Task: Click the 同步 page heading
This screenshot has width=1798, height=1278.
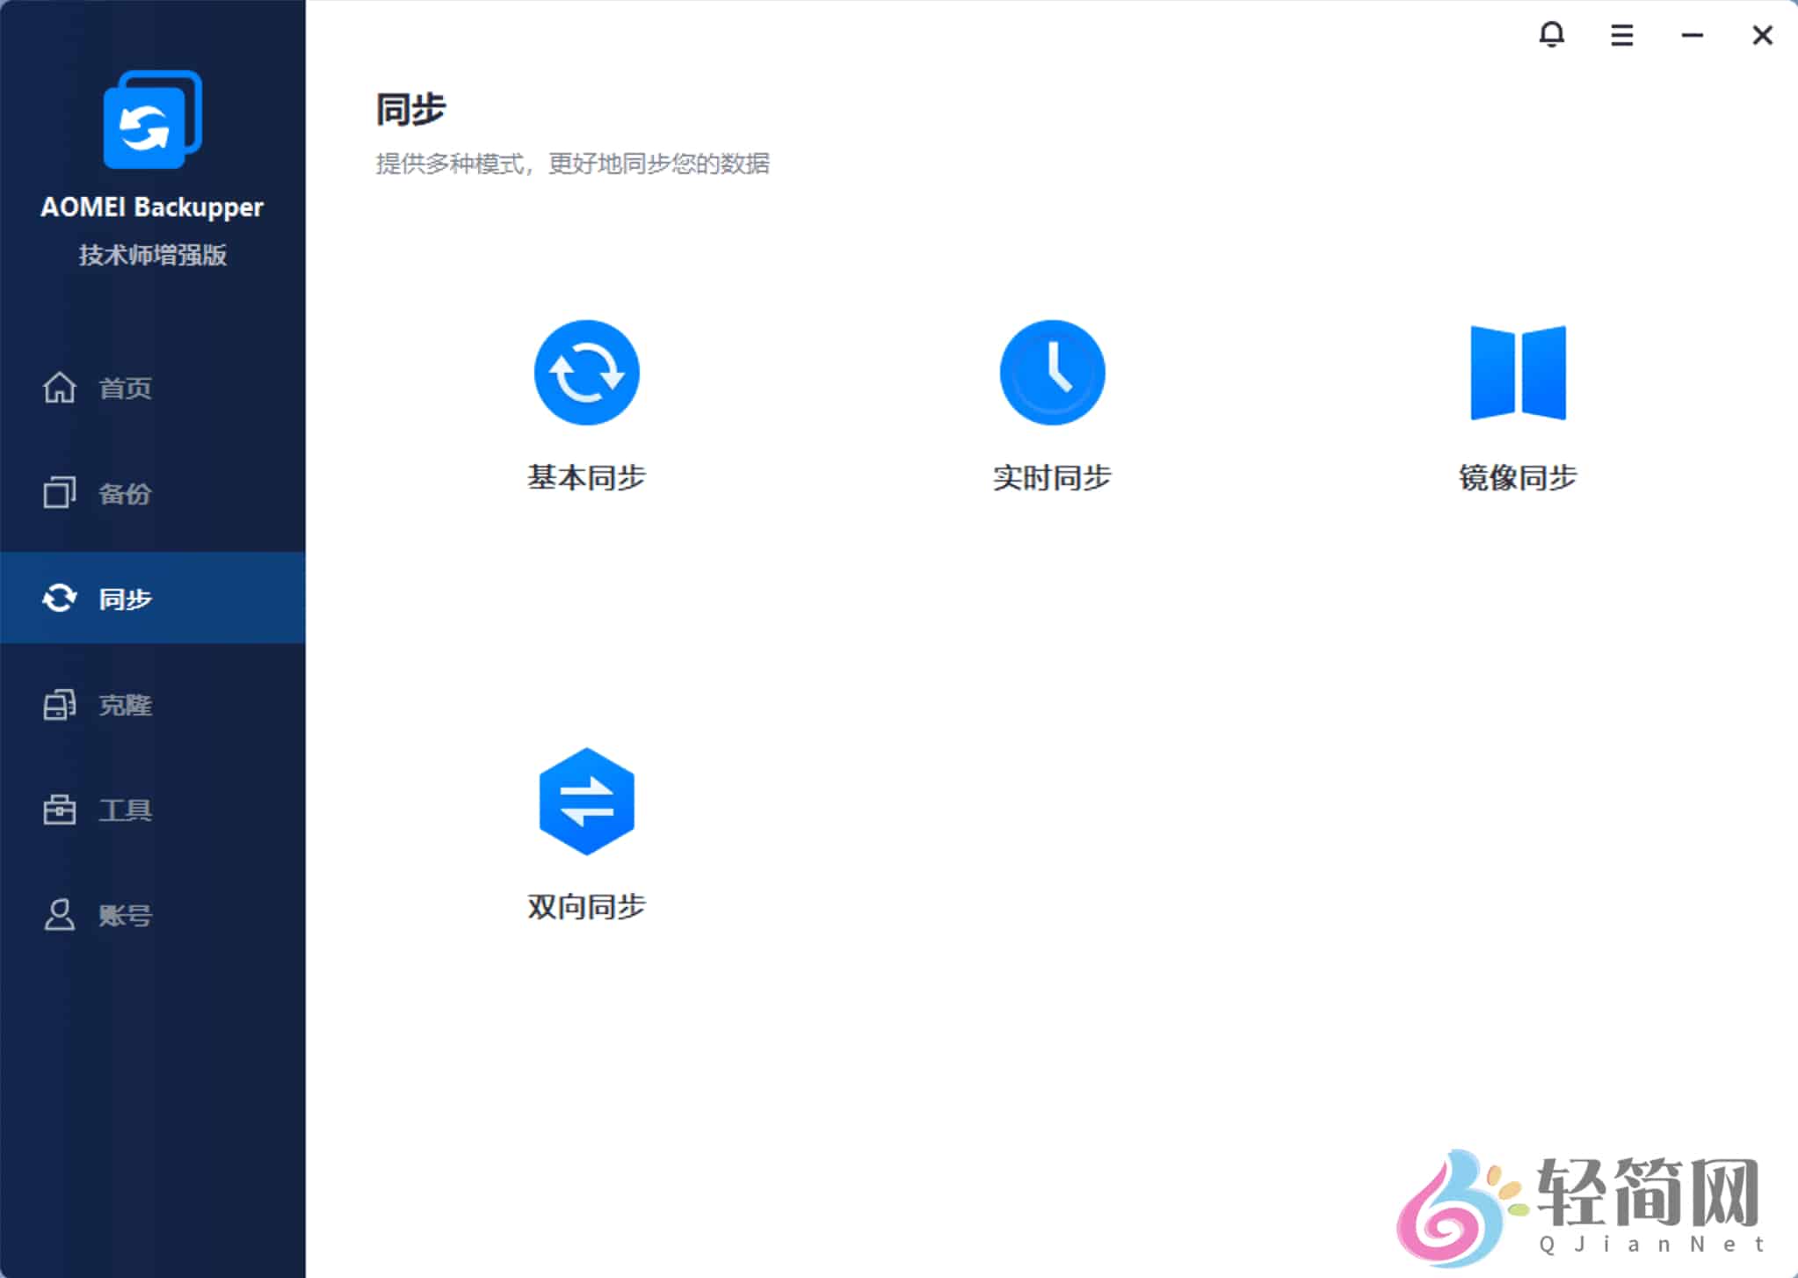Action: coord(410,107)
